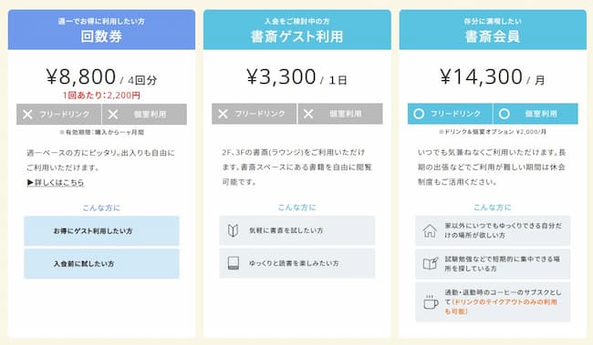Screen dimensions: 593x345
Task: Select the 書斎ゲスト利用 plan header
Action: [x=296, y=30]
